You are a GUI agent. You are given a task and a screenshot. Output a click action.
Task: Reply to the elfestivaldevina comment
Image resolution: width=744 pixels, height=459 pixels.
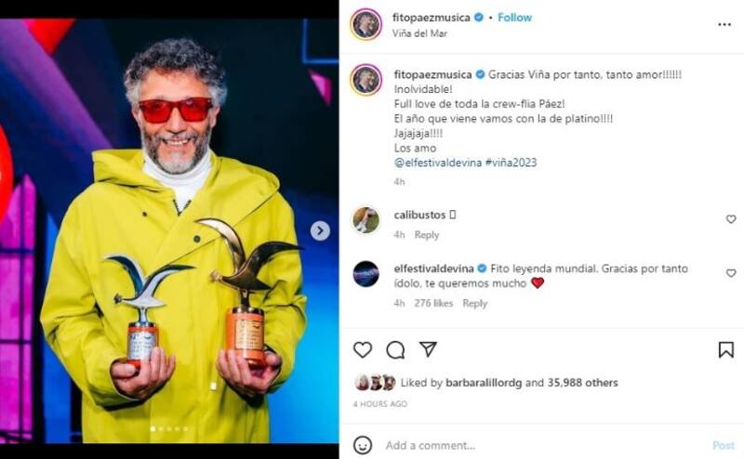click(474, 303)
